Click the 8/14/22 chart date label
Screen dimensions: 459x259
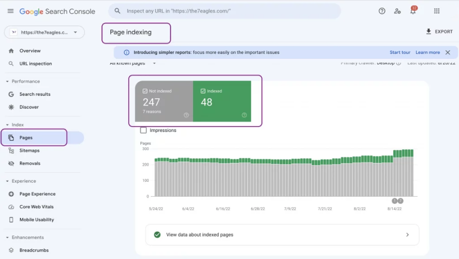(x=394, y=209)
